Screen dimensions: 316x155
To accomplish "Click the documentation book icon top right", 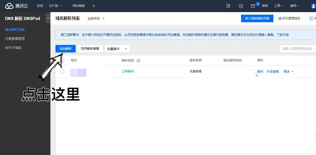I will pyautogui.click(x=312, y=18).
